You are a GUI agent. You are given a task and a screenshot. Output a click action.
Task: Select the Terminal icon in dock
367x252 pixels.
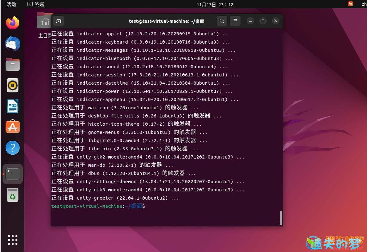[13, 174]
